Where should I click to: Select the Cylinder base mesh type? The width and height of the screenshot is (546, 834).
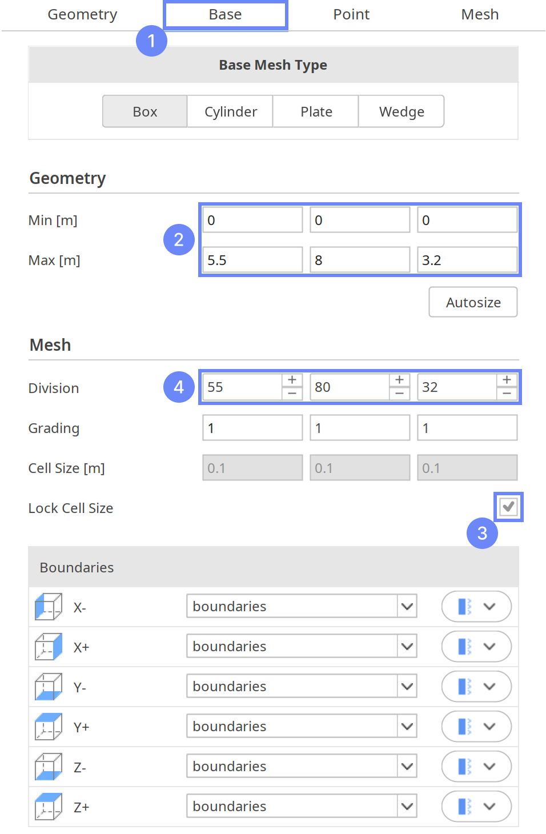230,112
